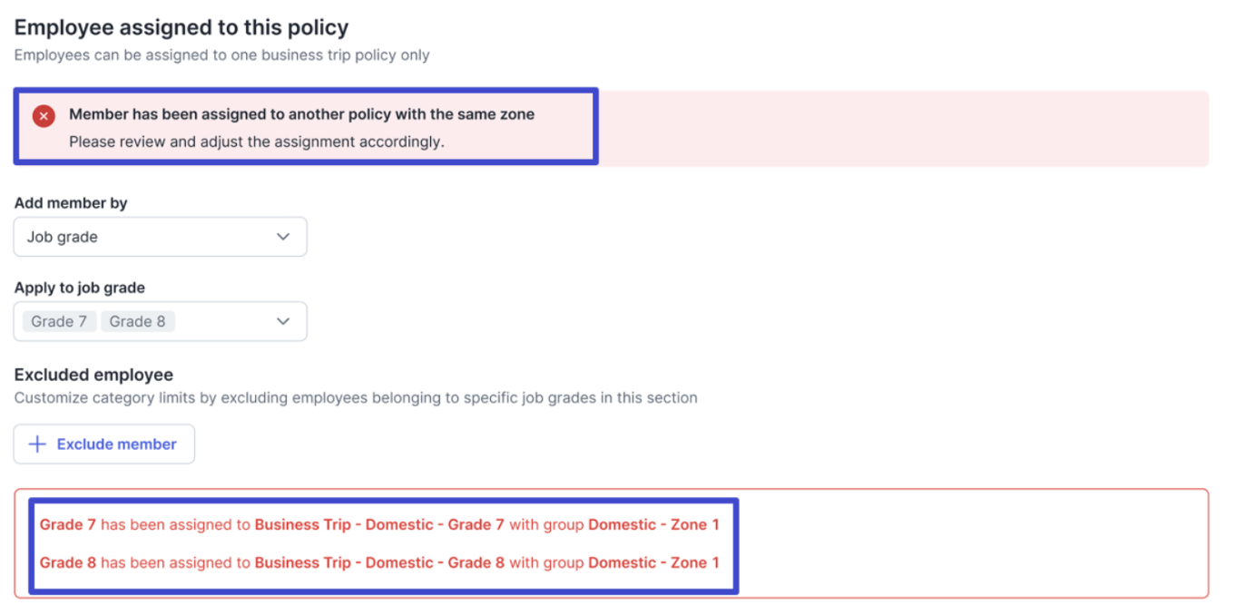This screenshot has height=615, width=1246.
Task: Click the red error X icon
Action: [x=44, y=116]
